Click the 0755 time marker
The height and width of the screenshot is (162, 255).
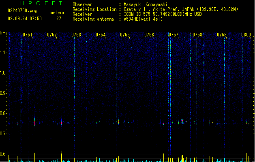pos(125,35)
